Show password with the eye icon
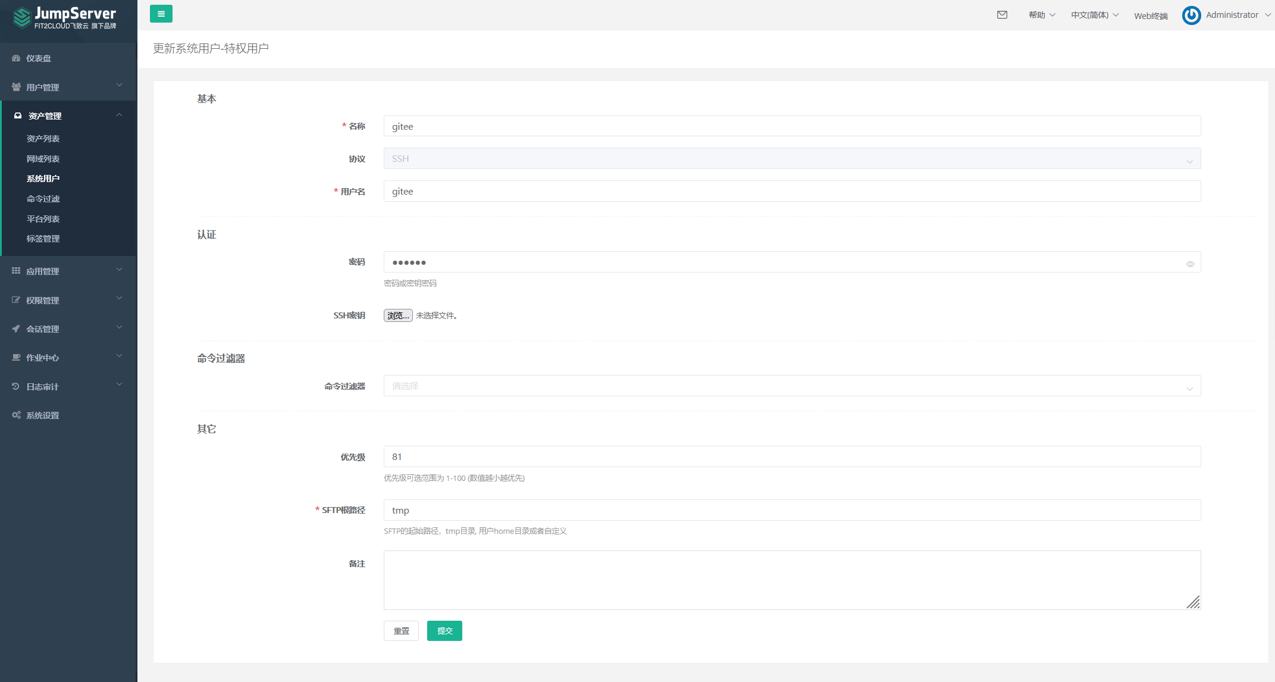 click(x=1190, y=264)
